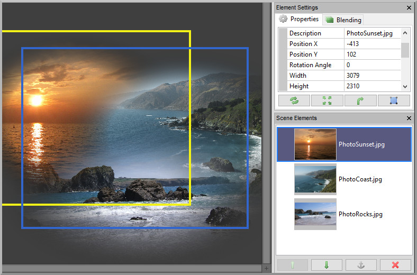Image resolution: width=417 pixels, height=275 pixels.
Task: Edit the Position X value -413
Action: (x=373, y=44)
